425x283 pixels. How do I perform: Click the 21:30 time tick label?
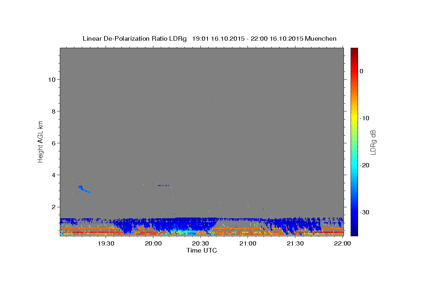[295, 243]
